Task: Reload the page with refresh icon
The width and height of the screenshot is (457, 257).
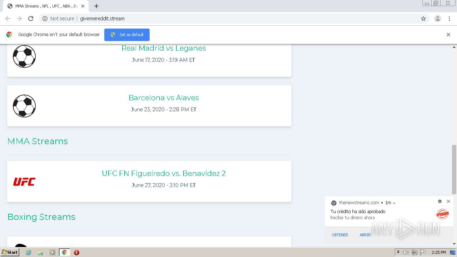Action: tap(31, 19)
